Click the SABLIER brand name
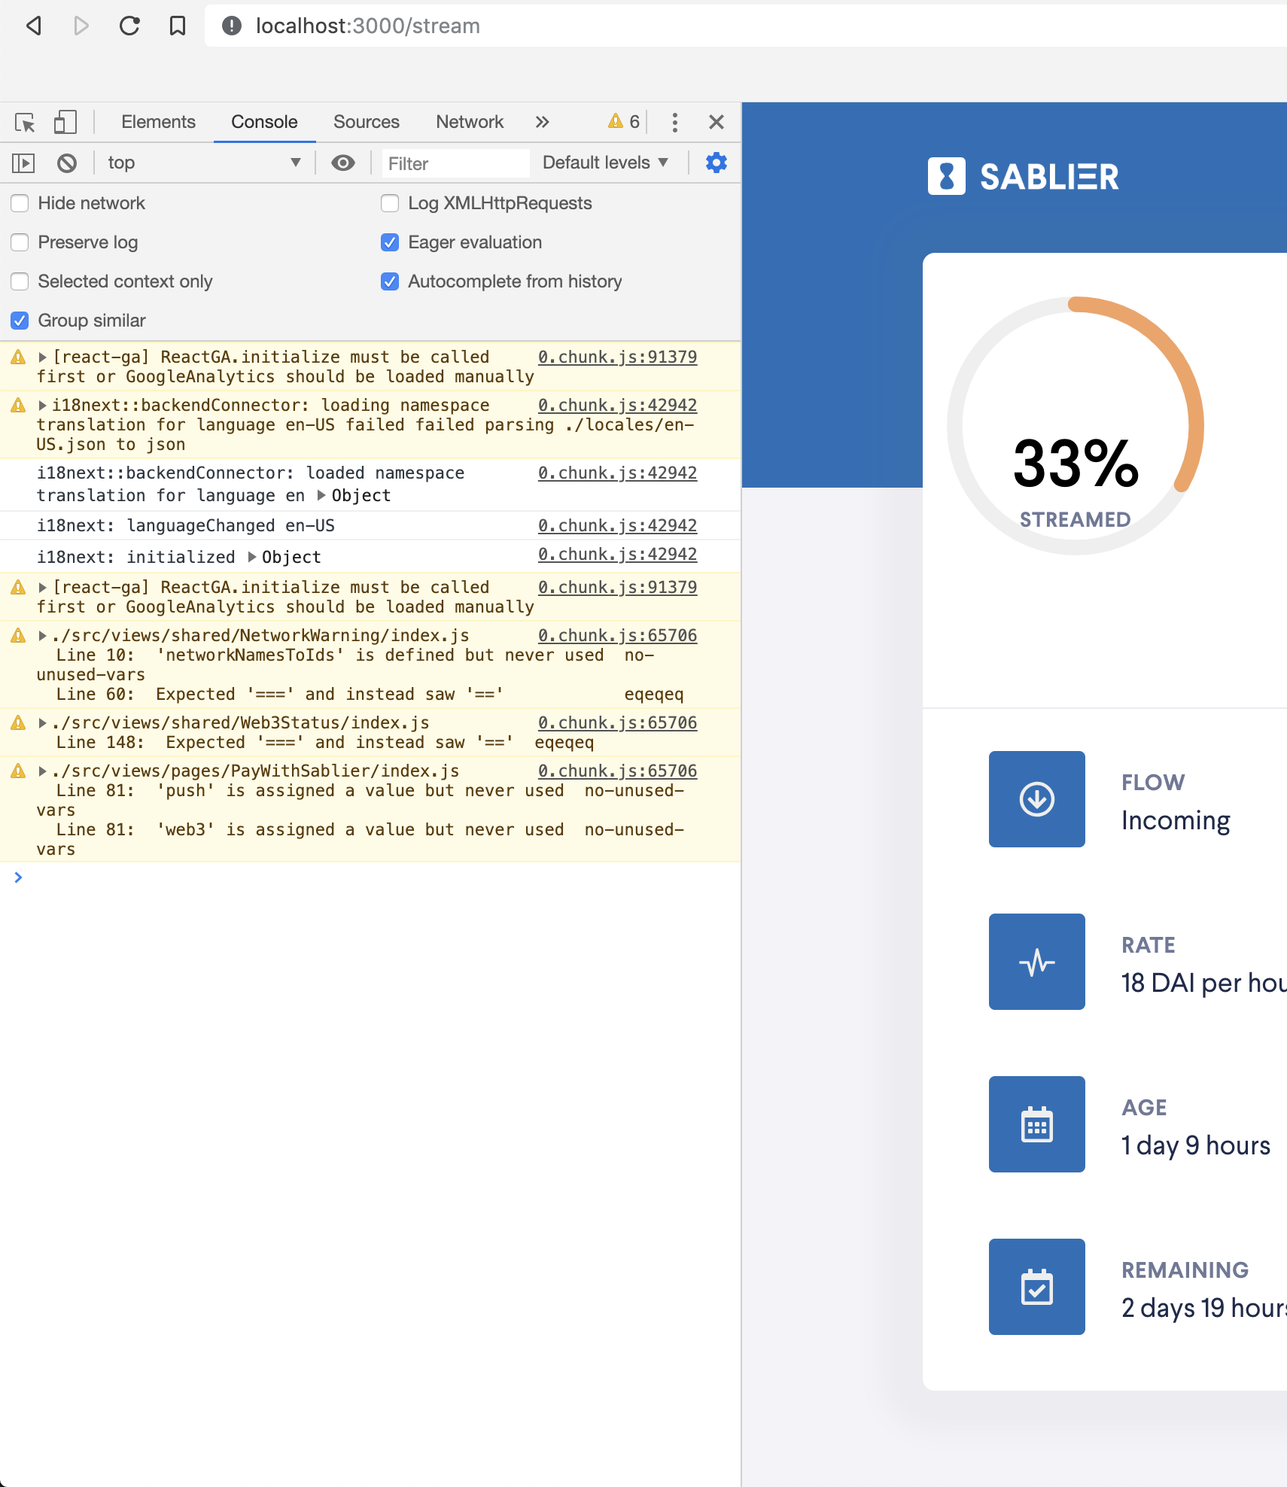 click(1049, 177)
